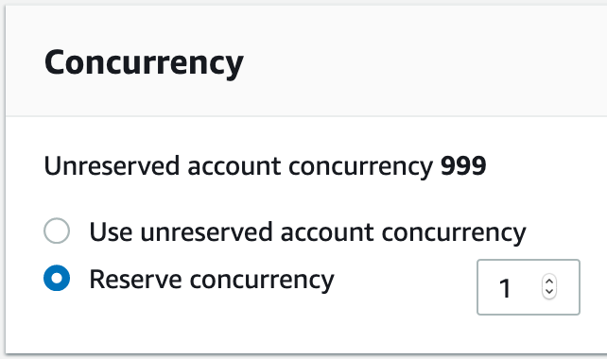607x359 pixels.
Task: Click the white dot inside the blue radio
Action: pyautogui.click(x=57, y=278)
